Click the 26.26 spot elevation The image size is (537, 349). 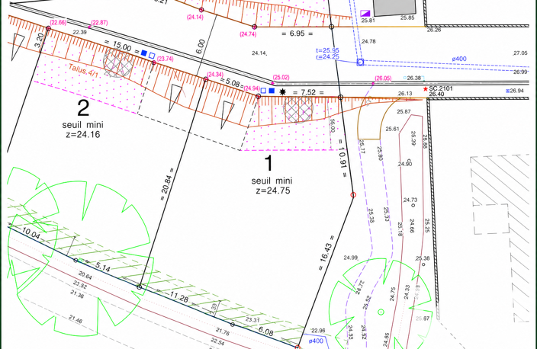(434, 30)
